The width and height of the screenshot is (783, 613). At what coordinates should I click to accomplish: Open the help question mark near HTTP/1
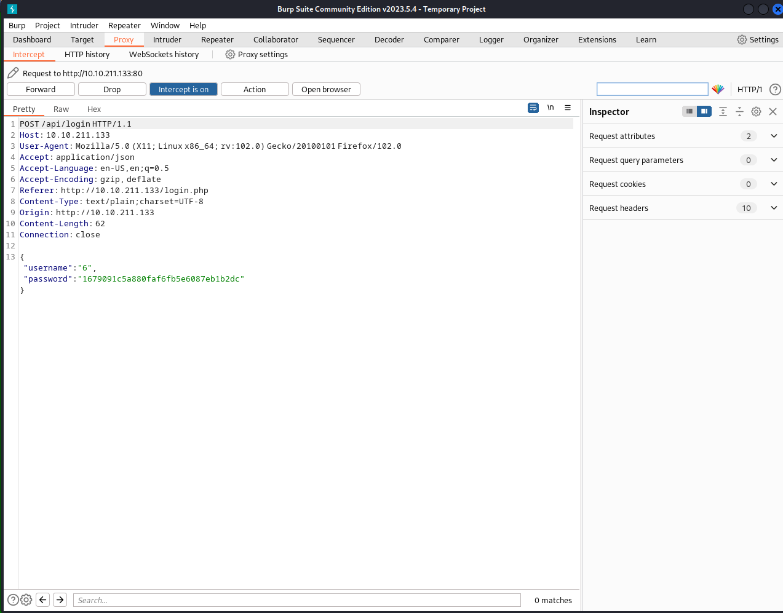775,89
